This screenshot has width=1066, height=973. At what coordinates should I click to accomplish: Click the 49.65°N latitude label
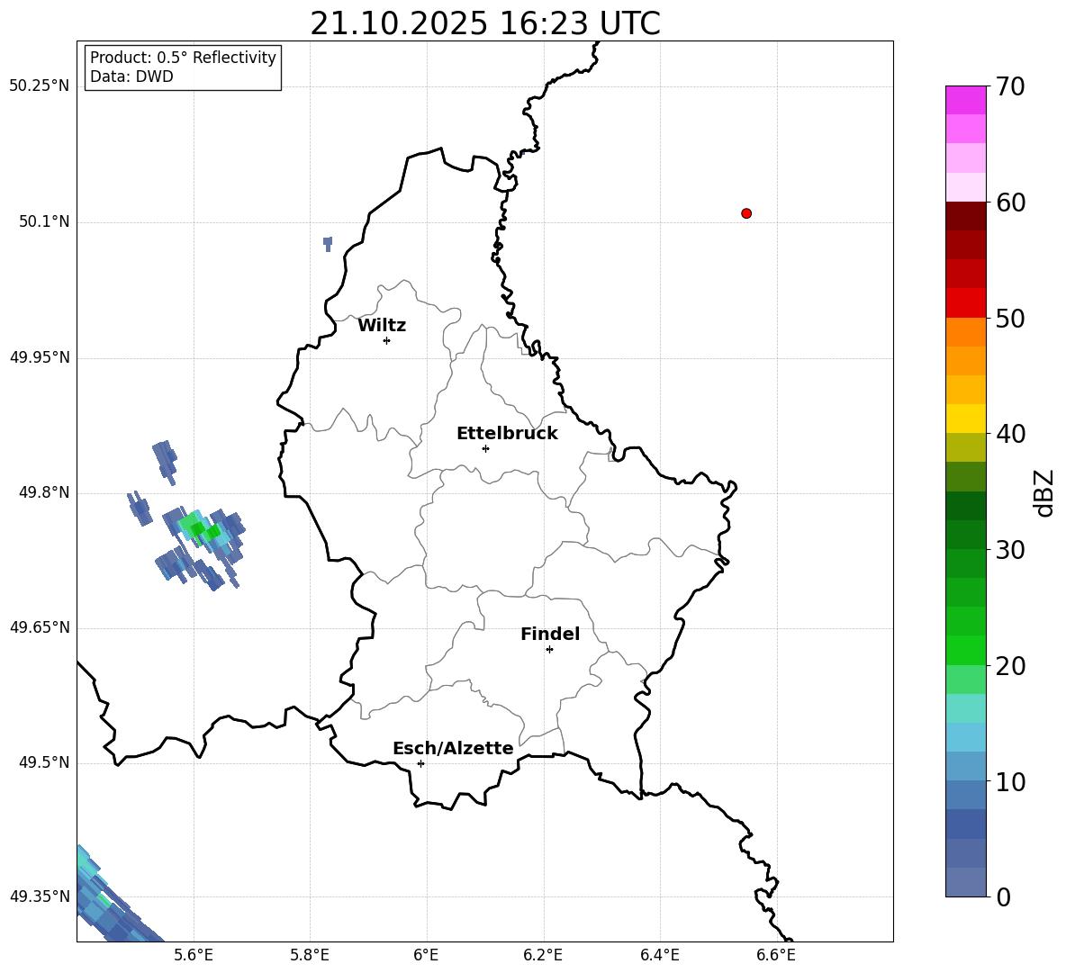point(40,627)
